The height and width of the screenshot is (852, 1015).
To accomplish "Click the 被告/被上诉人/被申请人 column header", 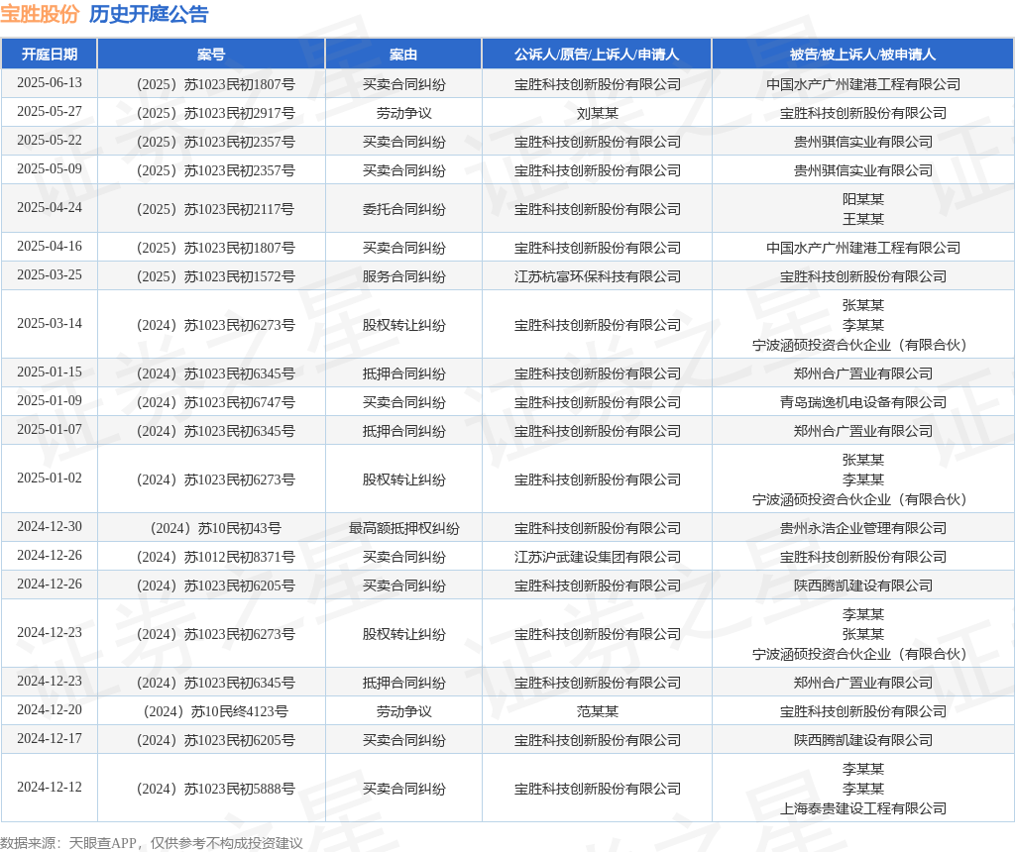I will [x=863, y=54].
